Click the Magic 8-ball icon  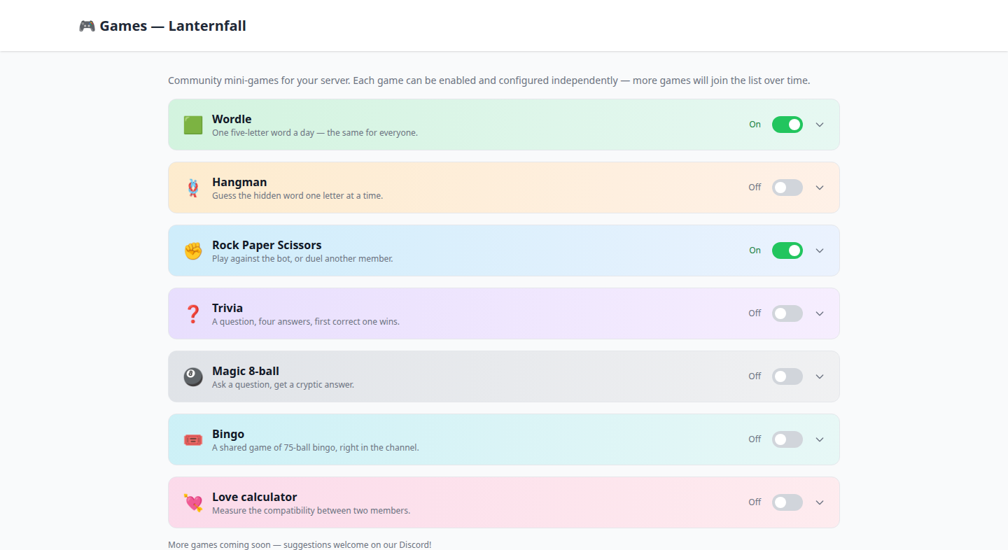point(193,377)
